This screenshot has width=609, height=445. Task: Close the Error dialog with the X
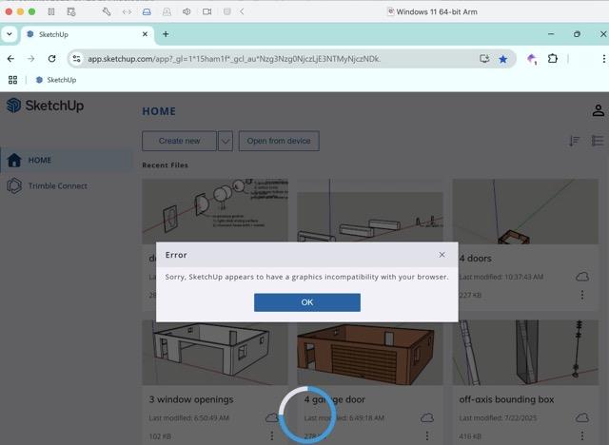[442, 255]
